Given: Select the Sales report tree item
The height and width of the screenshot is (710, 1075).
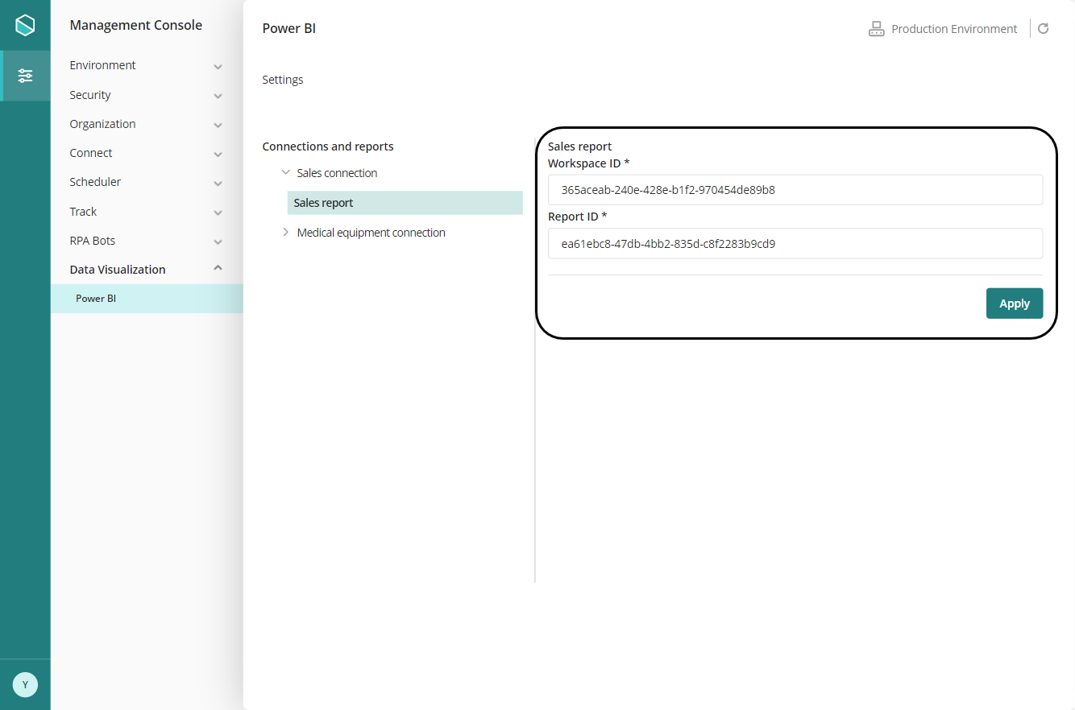Looking at the screenshot, I should (x=405, y=203).
